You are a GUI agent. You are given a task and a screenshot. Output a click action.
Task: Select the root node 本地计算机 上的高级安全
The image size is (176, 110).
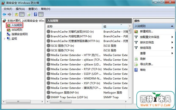(26, 21)
